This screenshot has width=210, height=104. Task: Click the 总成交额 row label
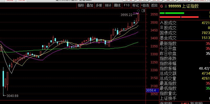click(168, 73)
